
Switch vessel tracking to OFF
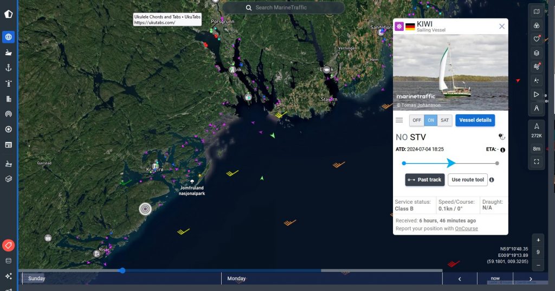coord(416,120)
